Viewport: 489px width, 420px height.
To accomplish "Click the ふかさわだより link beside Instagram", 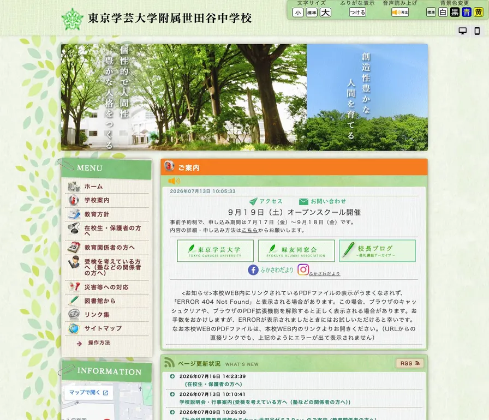I will coord(324,274).
